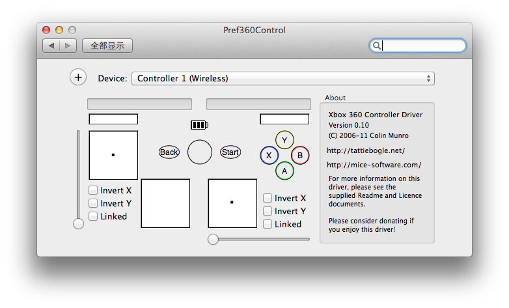Click the (C) 2006-11 Colin Munro text
This screenshot has width=509, height=308.
[x=368, y=135]
